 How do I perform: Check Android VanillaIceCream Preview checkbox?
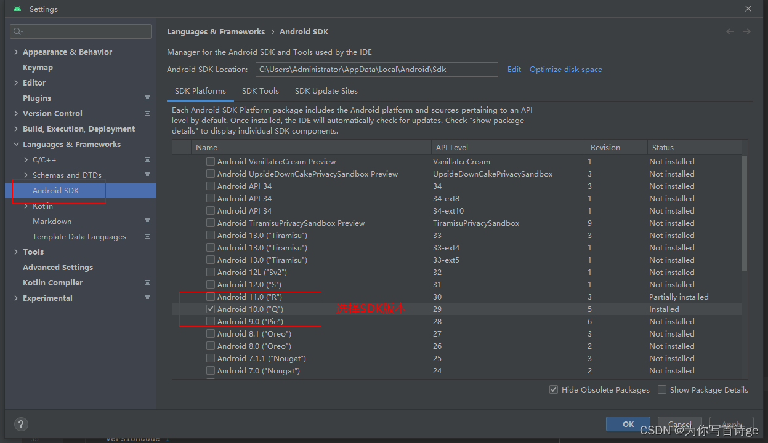(211, 161)
